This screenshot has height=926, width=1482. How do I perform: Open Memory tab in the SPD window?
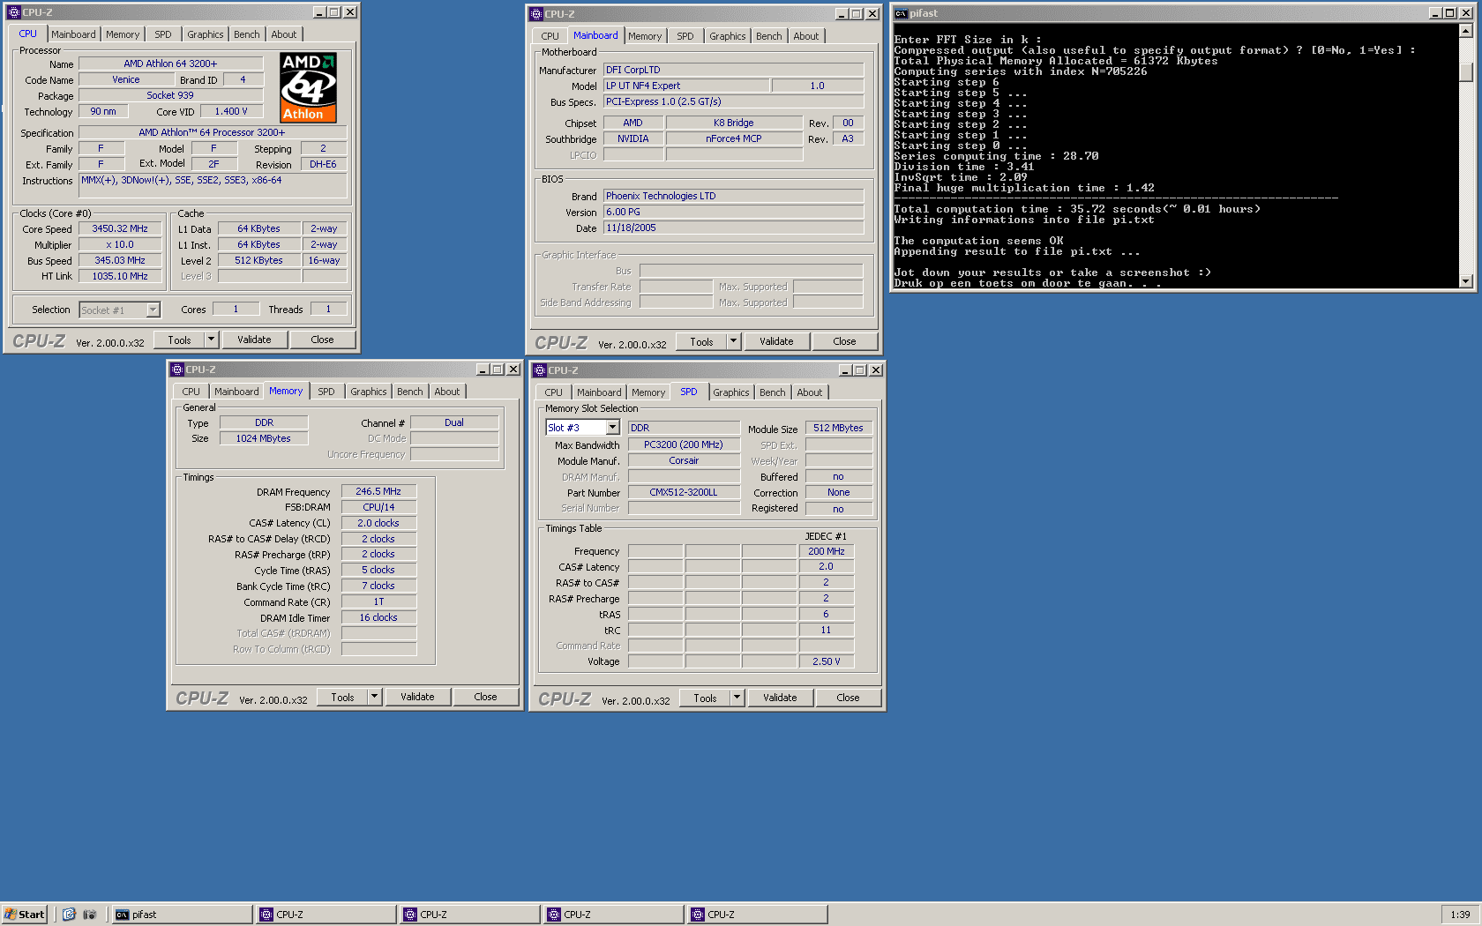648,392
